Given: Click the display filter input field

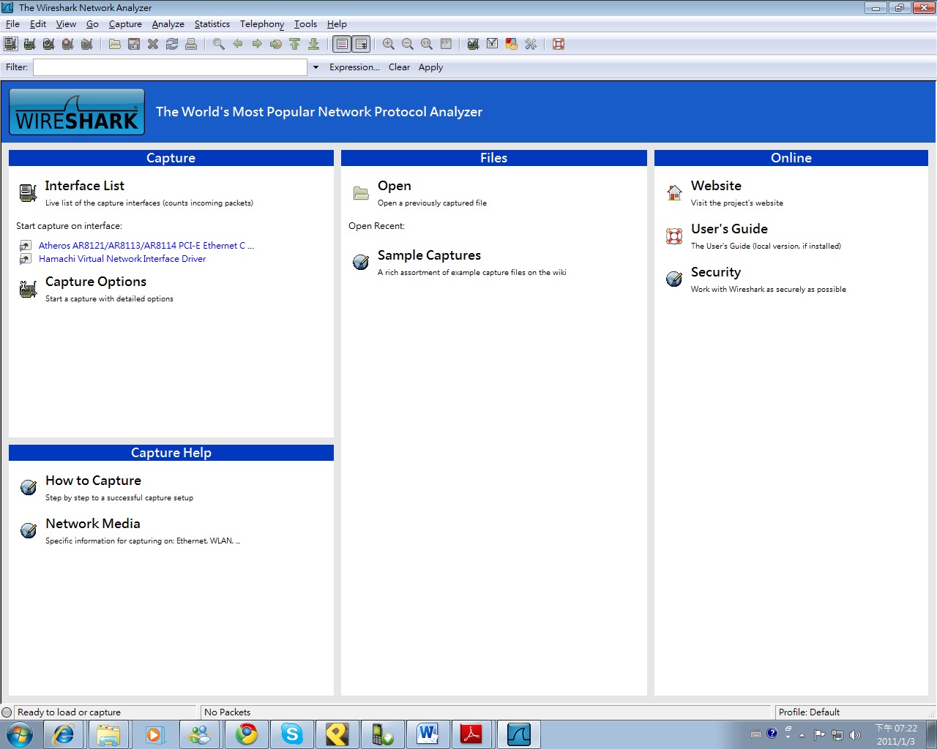Looking at the screenshot, I should (x=170, y=67).
